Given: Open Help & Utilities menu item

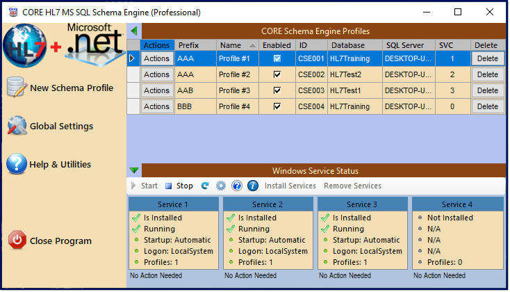Looking at the screenshot, I should [60, 164].
